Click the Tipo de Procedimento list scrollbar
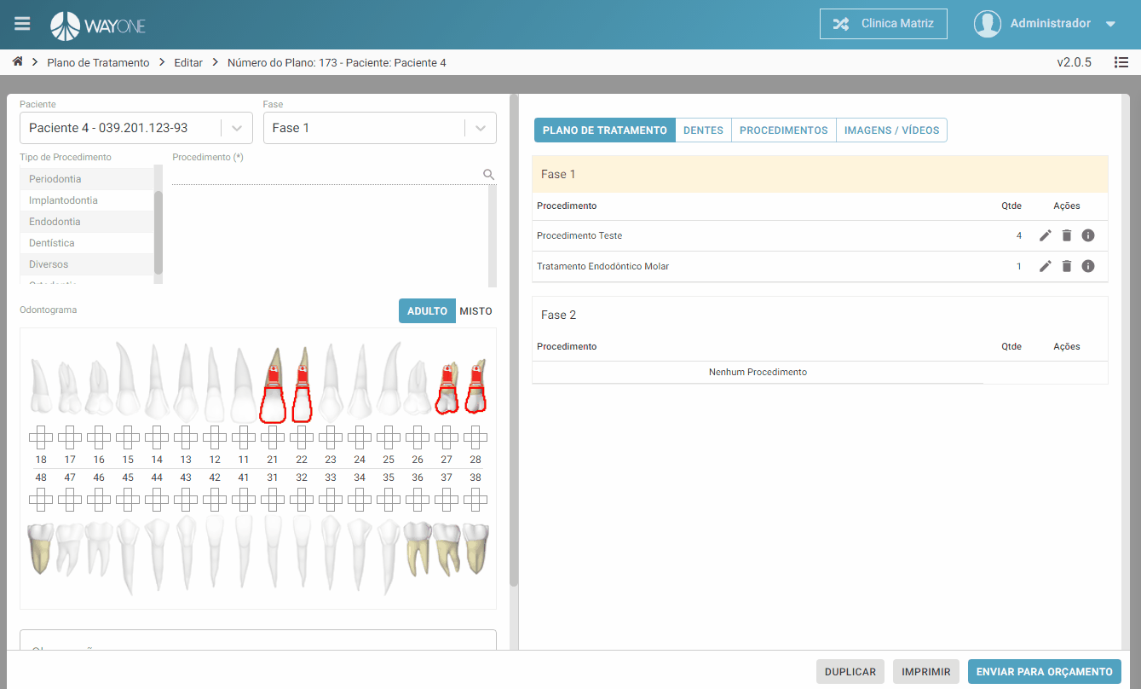 click(x=158, y=232)
